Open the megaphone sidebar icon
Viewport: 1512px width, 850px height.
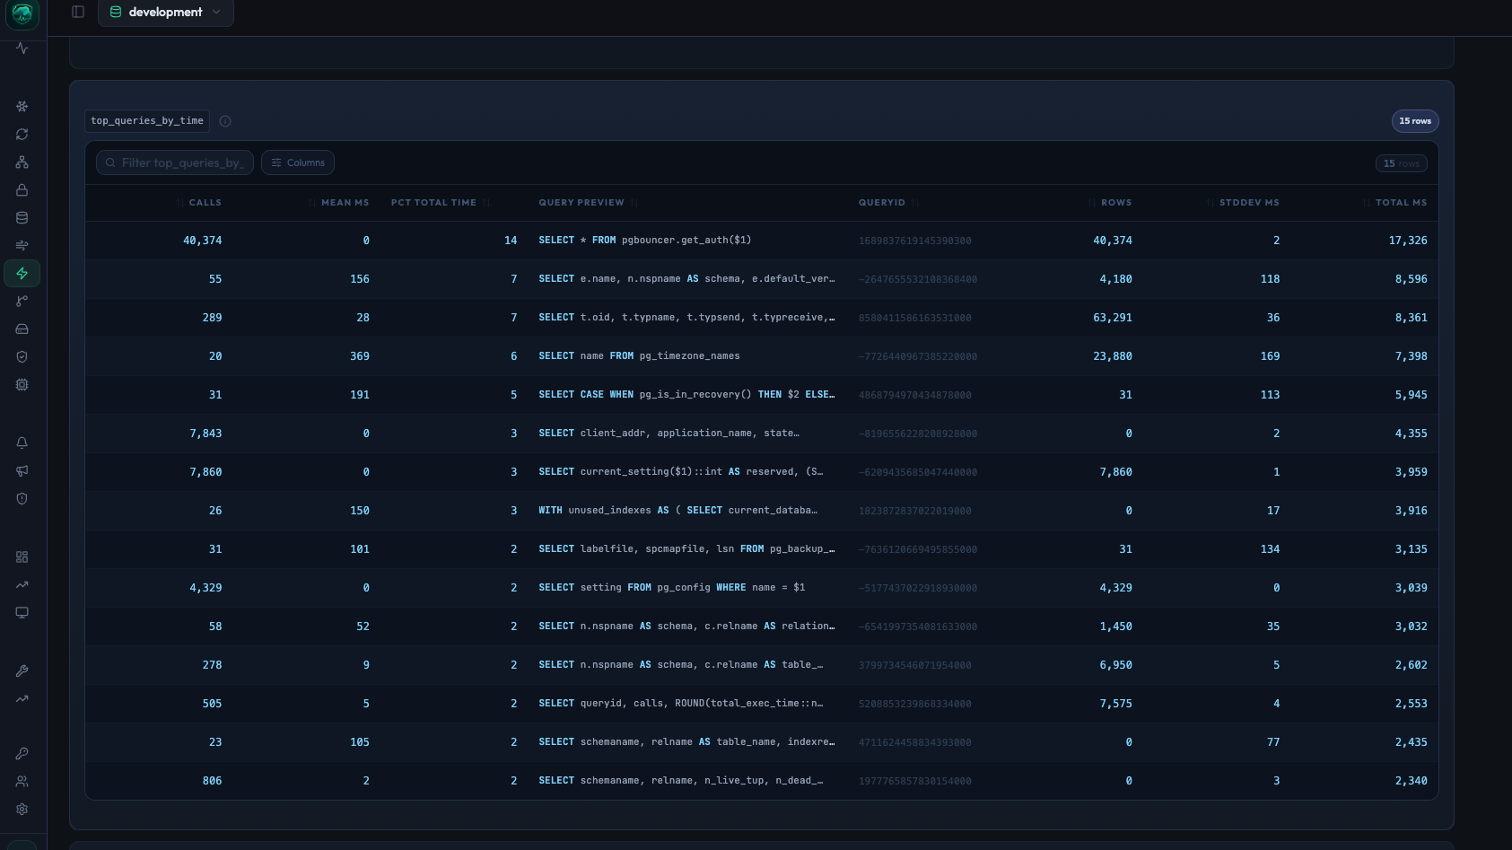point(22,471)
